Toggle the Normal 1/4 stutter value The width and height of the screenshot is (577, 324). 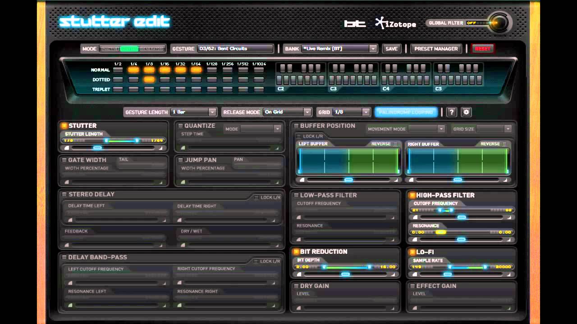coord(133,70)
